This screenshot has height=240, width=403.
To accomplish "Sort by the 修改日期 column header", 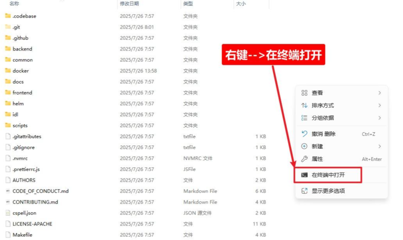I will [x=129, y=4].
